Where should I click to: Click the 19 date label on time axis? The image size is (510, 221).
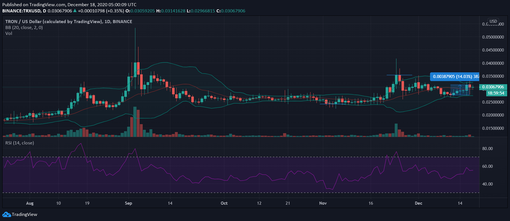point(87,203)
